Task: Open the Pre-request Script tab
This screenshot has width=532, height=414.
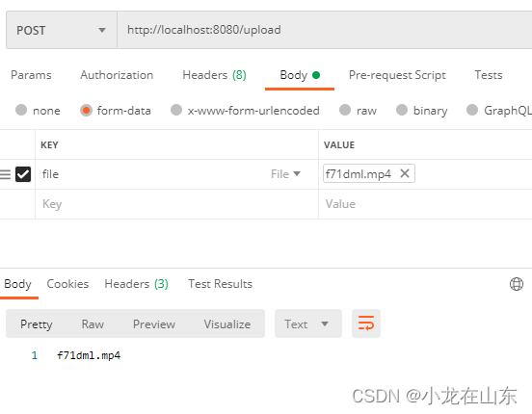Action: (x=397, y=75)
